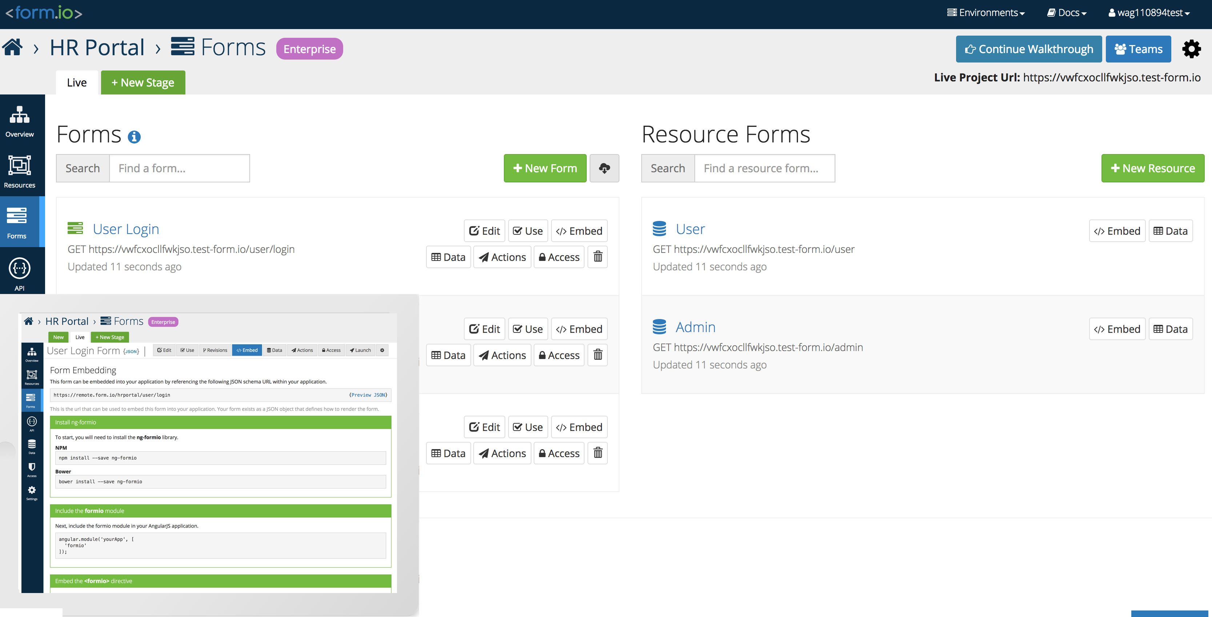Open the Admin resource link
The height and width of the screenshot is (617, 1212).
[695, 326]
